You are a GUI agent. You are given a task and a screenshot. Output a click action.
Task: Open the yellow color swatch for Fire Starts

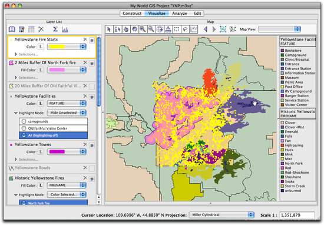point(67,47)
